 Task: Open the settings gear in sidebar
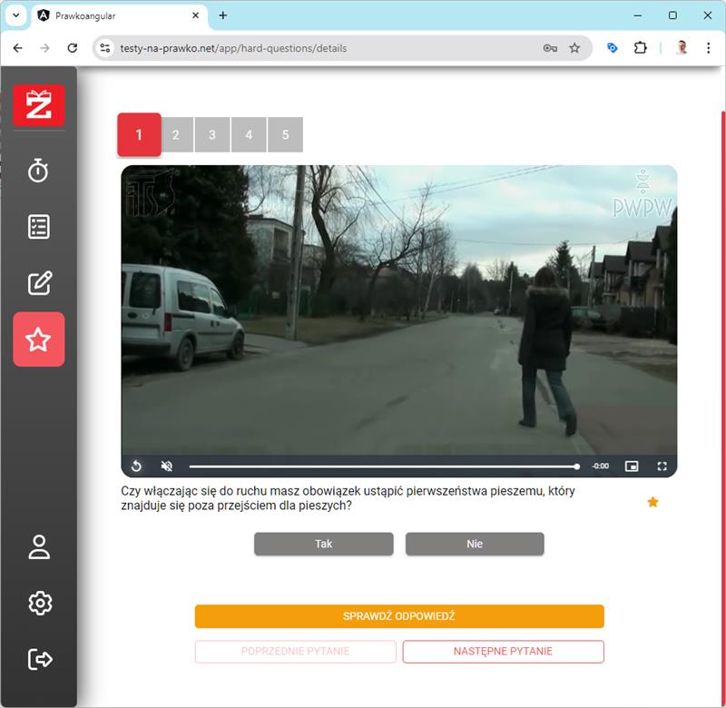coord(39,603)
